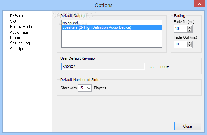Decrease Fade In value with down arrow
Screen dimensions: 207x135
189,30
